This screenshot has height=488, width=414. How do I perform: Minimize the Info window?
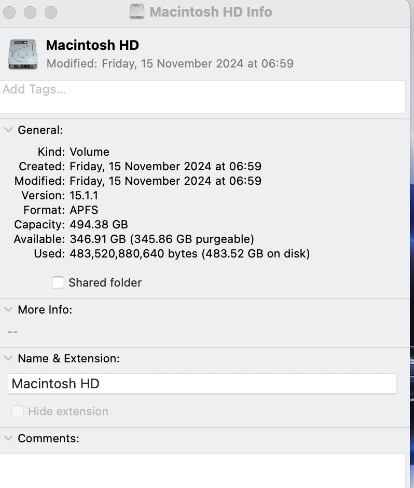30,12
